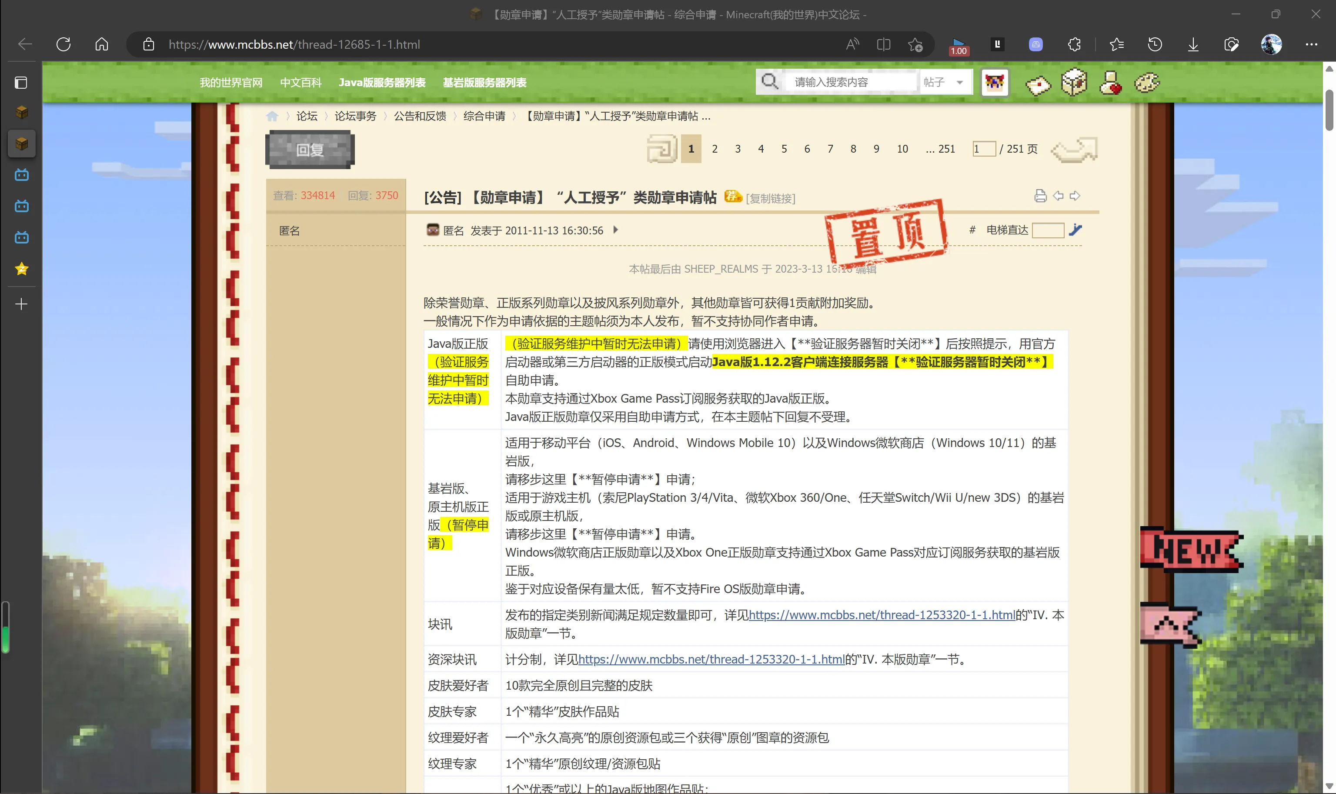Open the read aloud icon in the address bar
The height and width of the screenshot is (794, 1336).
(852, 44)
